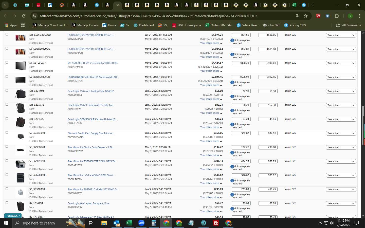Click the volume speaker tray icon
The image size is (365, 228).
(332, 223)
